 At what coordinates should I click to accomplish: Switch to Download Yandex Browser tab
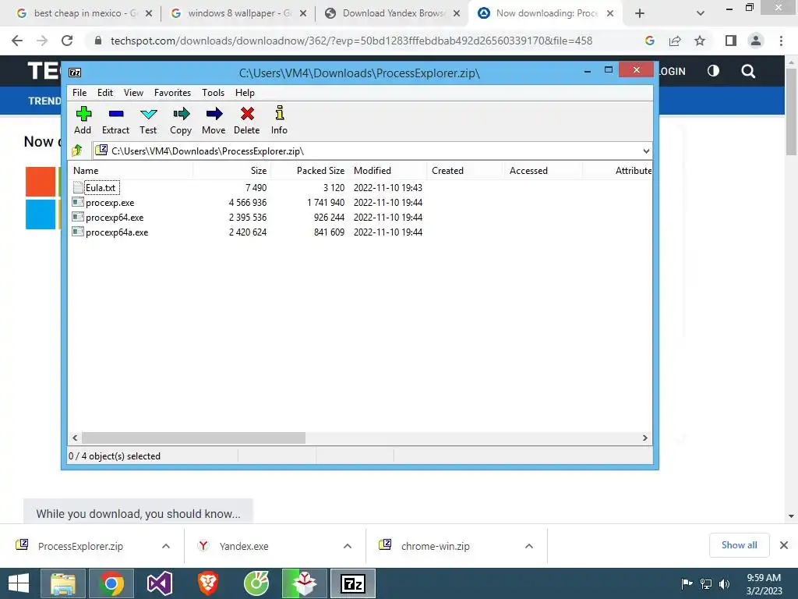[393, 13]
